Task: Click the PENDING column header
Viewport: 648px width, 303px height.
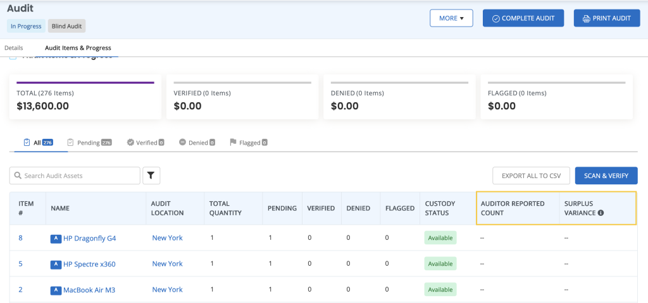Action: click(282, 208)
